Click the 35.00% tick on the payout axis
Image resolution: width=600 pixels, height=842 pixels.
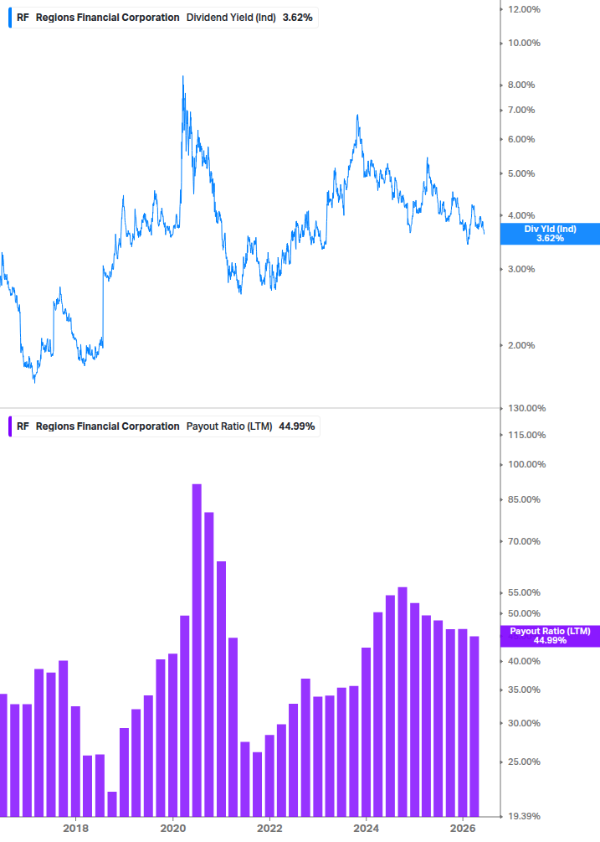[x=524, y=690]
